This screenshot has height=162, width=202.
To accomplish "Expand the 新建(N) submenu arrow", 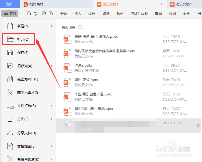I will 52,26.
